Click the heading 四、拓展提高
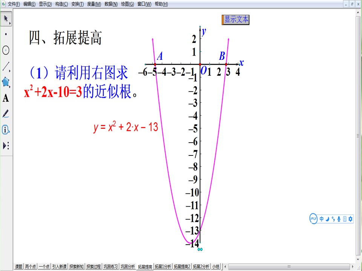Viewport: 362px width, 271px height. [x=65, y=38]
